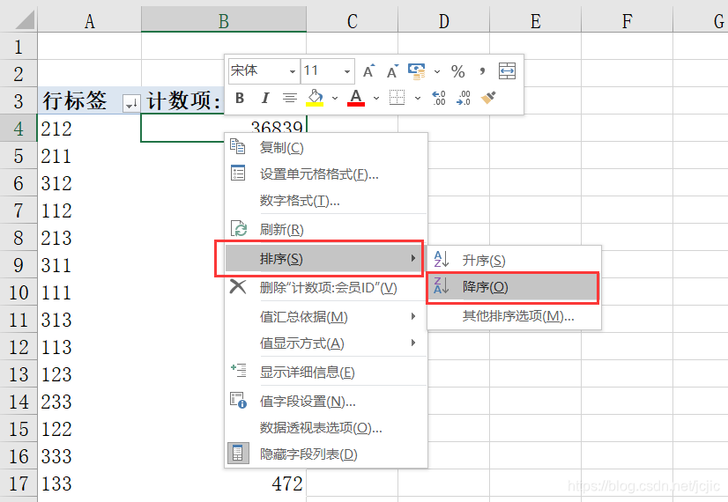This screenshot has height=502, width=728.
Task: Click cell with value 313
Action: coord(89,320)
